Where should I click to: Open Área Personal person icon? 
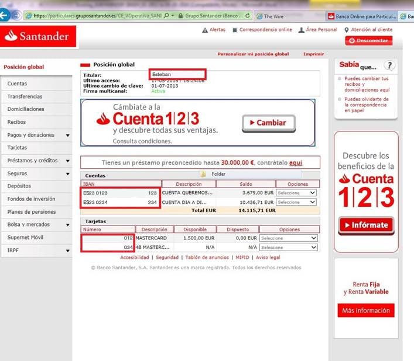click(x=302, y=30)
